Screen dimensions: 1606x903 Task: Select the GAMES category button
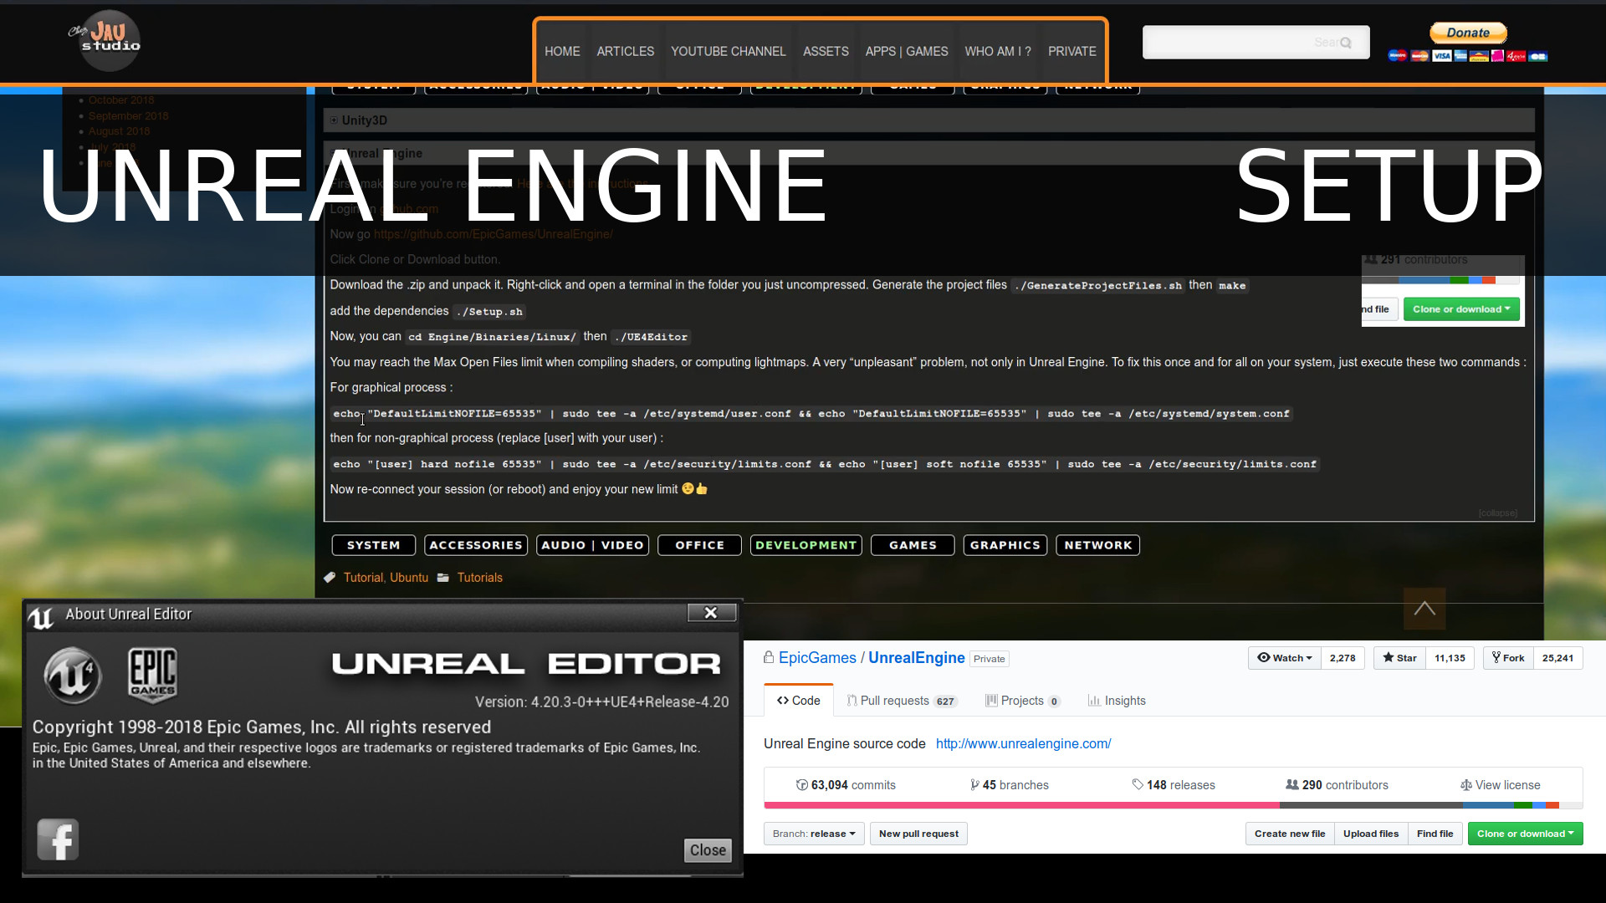(x=913, y=545)
